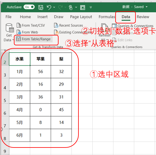Image resolution: width=156 pixels, height=155 pixels.
Task: Select the cell containing 2月
Action: pos(20,84)
